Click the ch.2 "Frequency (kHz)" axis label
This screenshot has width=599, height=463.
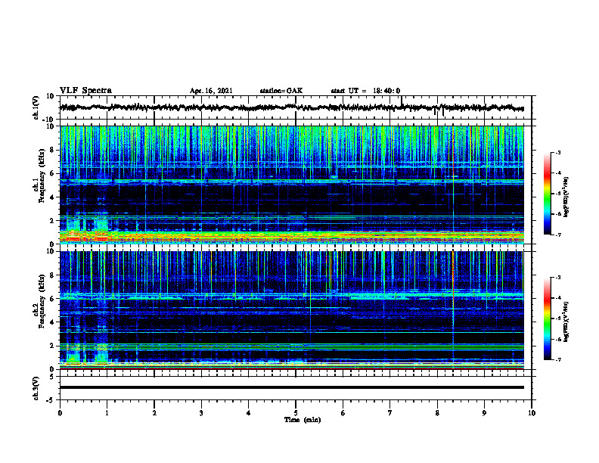tap(42, 301)
